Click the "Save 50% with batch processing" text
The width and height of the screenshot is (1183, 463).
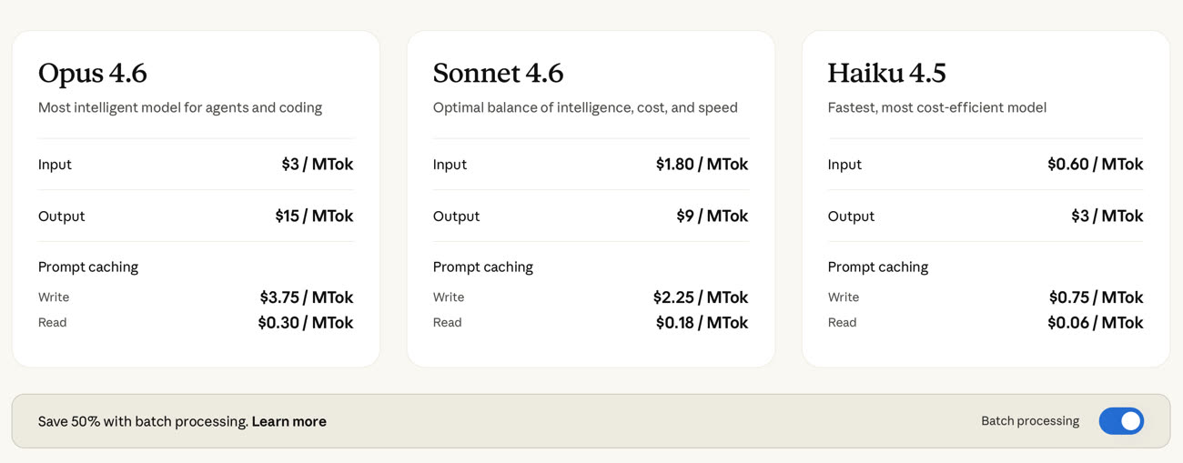pos(143,421)
